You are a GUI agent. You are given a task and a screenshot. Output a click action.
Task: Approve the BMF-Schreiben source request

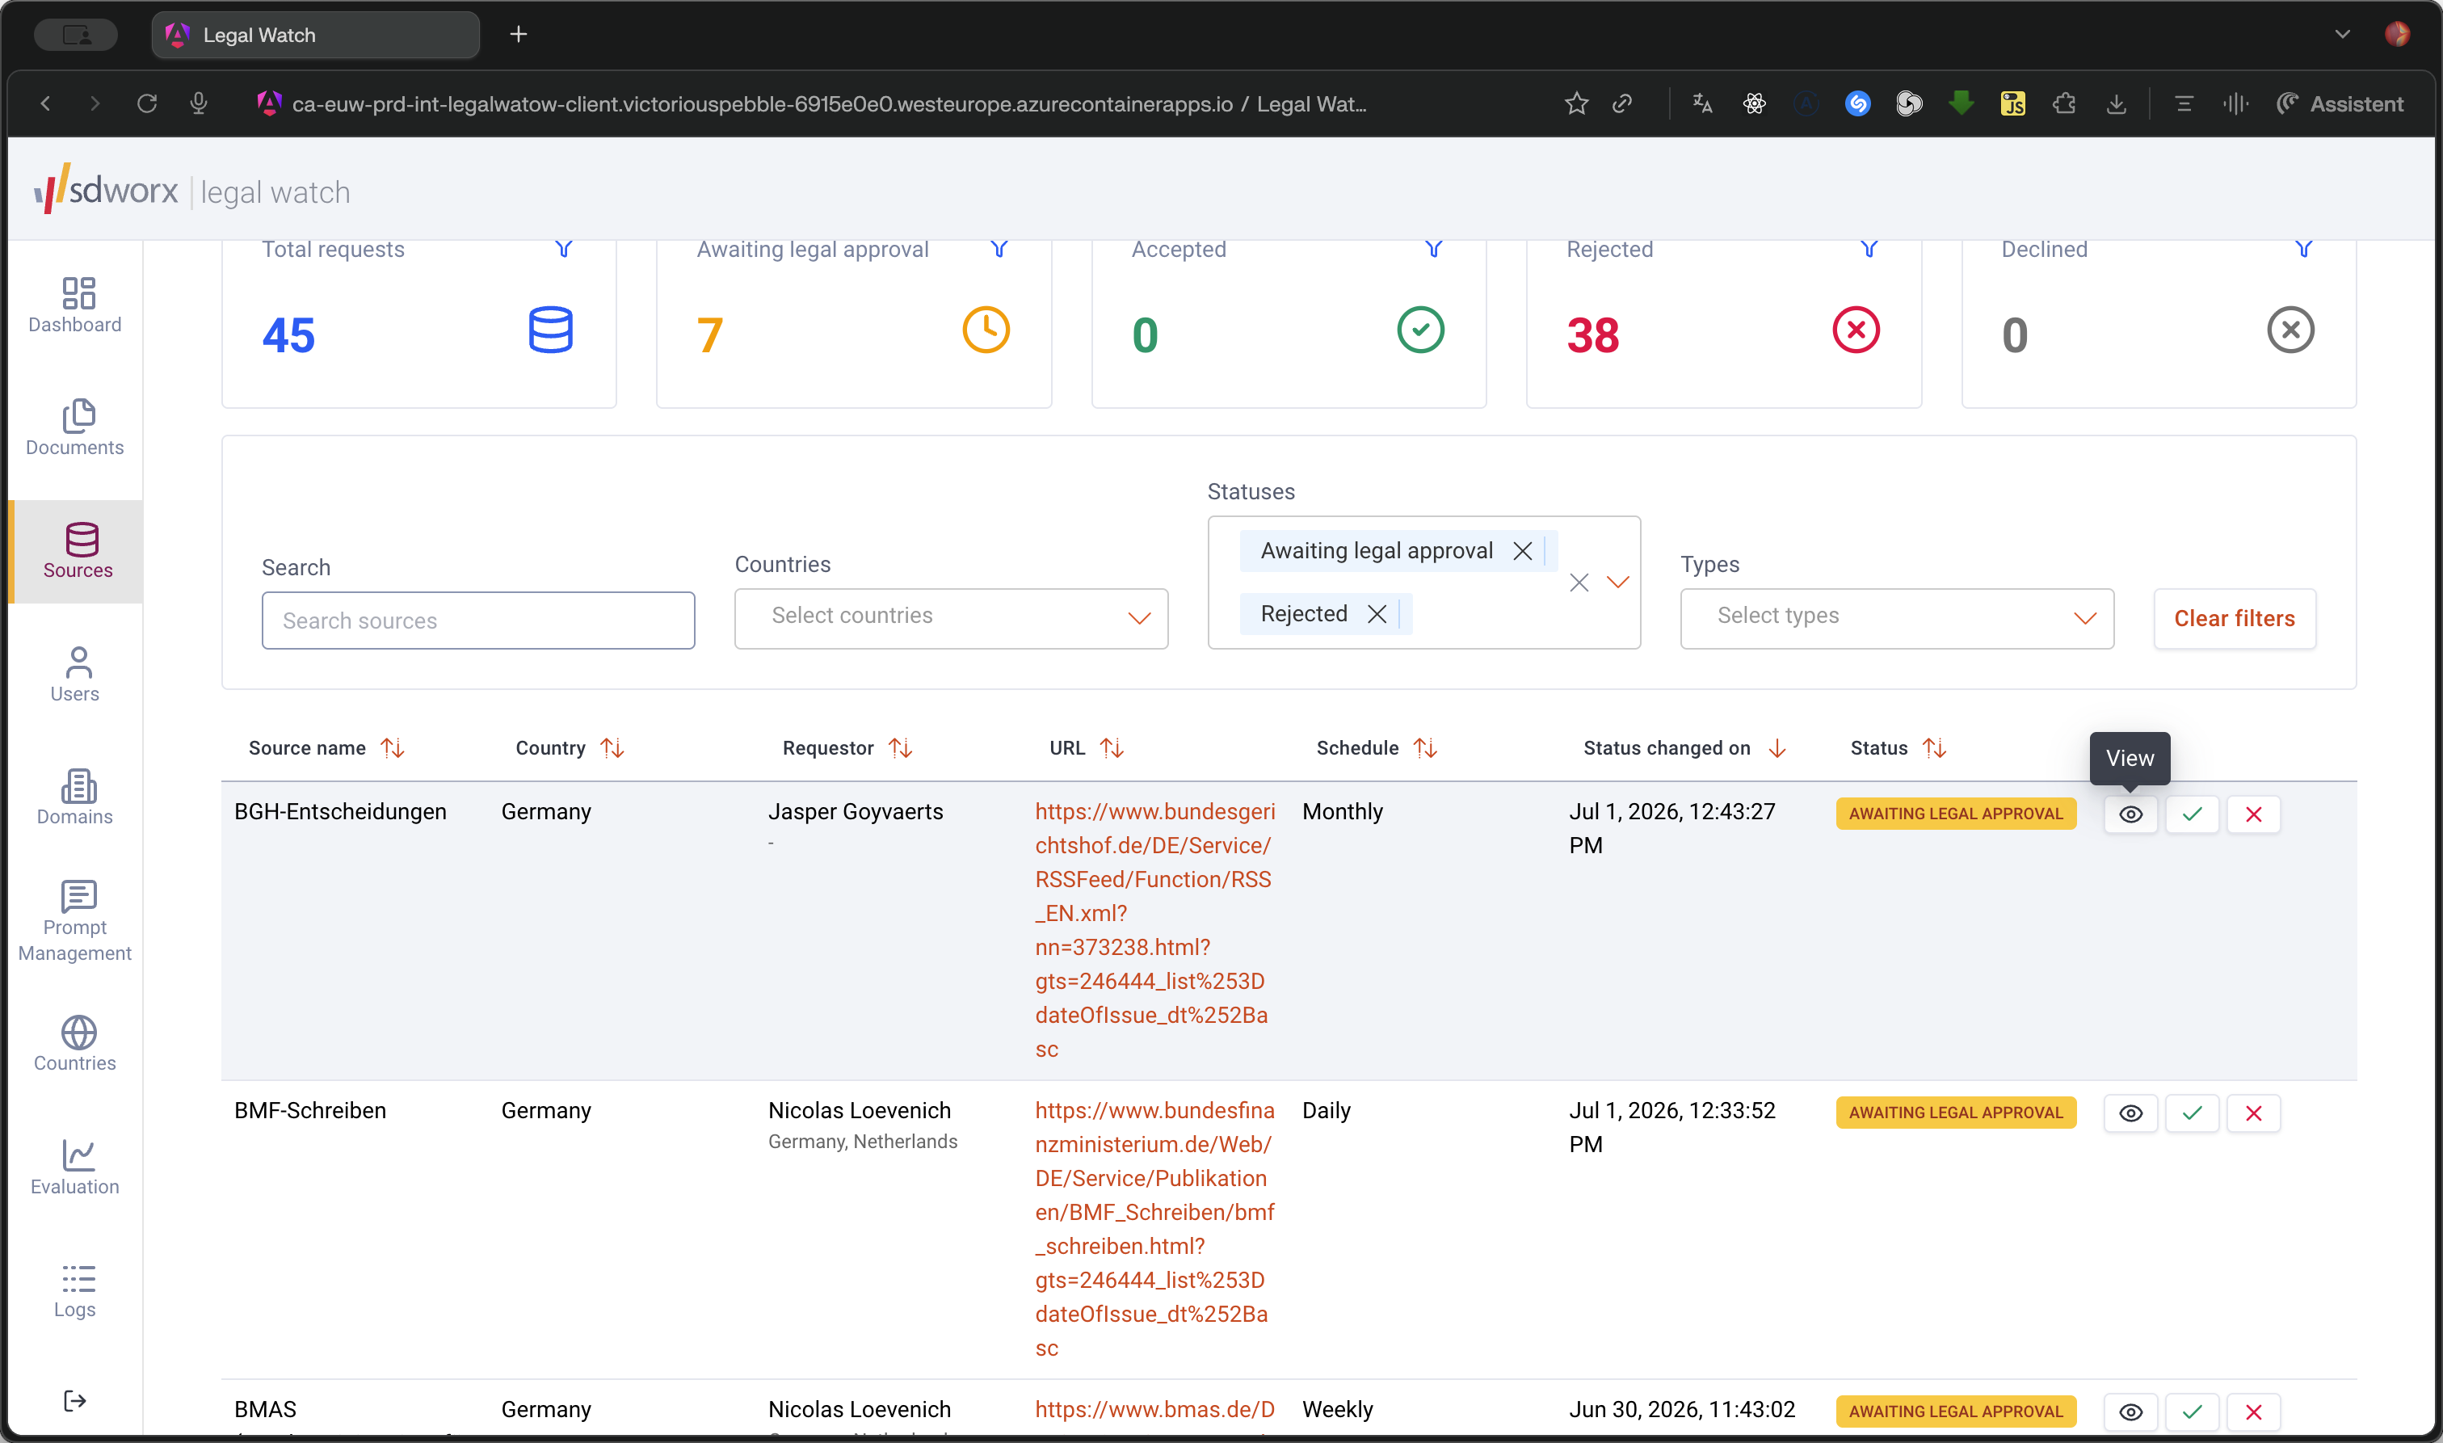pos(2193,1113)
